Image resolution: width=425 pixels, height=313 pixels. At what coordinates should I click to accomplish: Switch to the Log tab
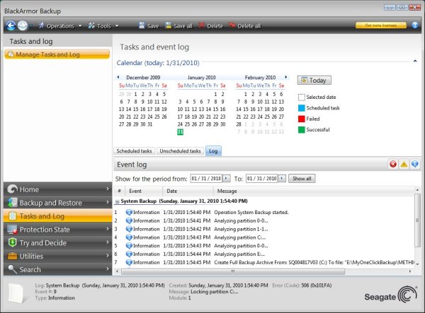click(213, 150)
